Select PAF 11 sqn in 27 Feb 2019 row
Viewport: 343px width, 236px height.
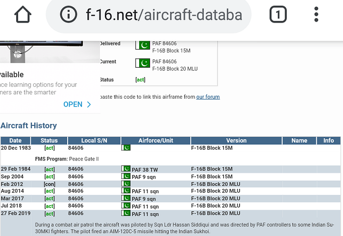tap(145, 214)
